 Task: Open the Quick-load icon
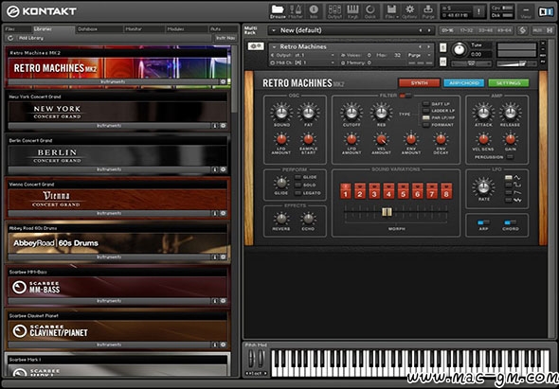point(370,11)
